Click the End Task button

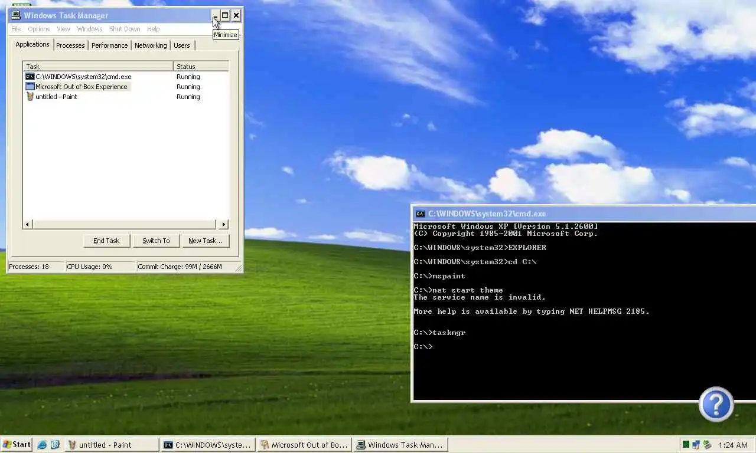pos(106,241)
